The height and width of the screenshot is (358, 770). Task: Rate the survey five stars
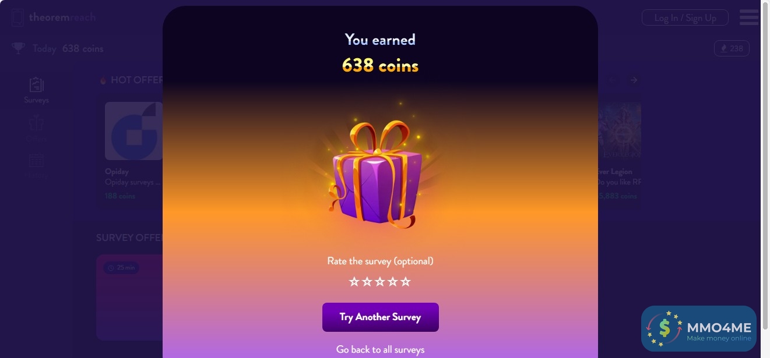[x=406, y=282]
